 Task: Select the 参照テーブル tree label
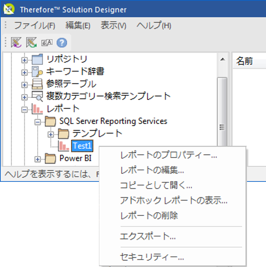coord(71,83)
